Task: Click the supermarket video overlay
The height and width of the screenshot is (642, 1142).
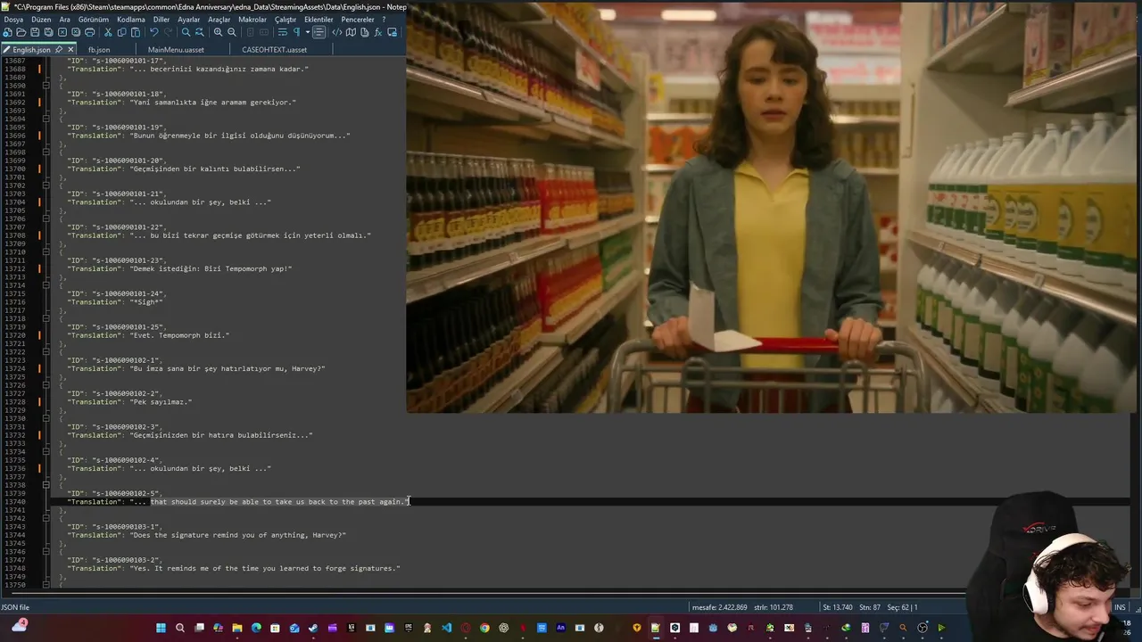Action: click(x=774, y=208)
